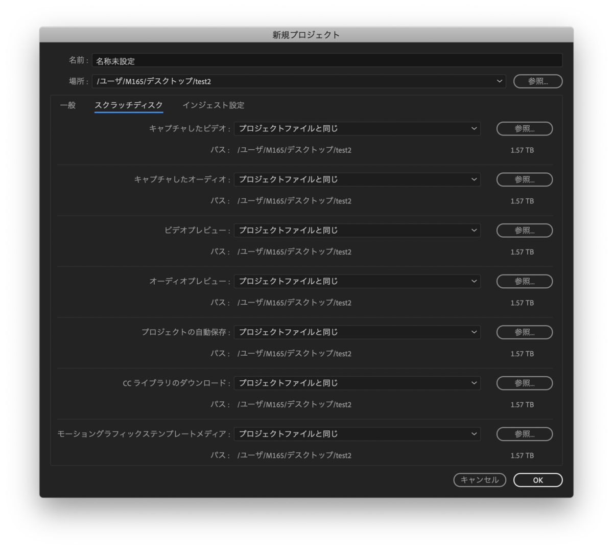613x550 pixels.
Task: Open the オーディオプレビュー dropdown
Action: tap(357, 281)
